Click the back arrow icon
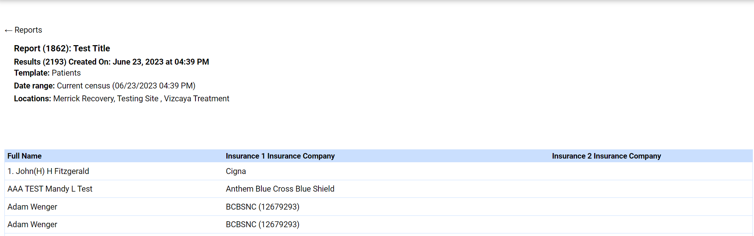 point(8,30)
